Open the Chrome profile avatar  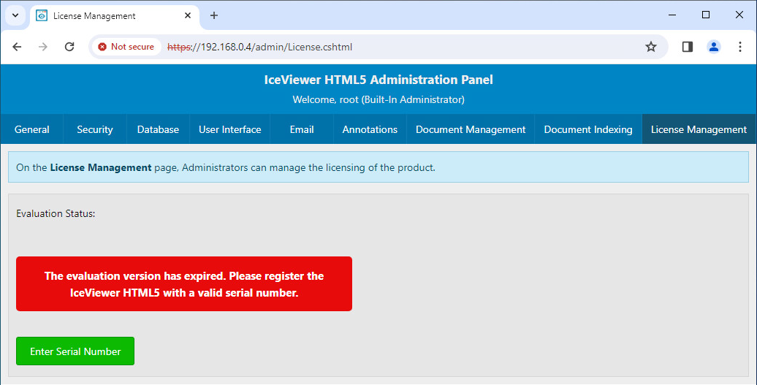click(x=713, y=47)
